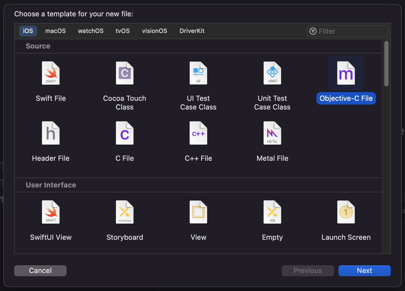Click the Next button

(x=365, y=271)
